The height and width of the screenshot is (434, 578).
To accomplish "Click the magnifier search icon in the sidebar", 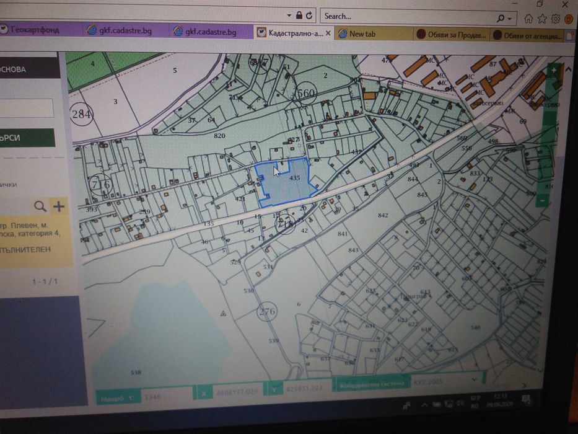I will pos(40,206).
